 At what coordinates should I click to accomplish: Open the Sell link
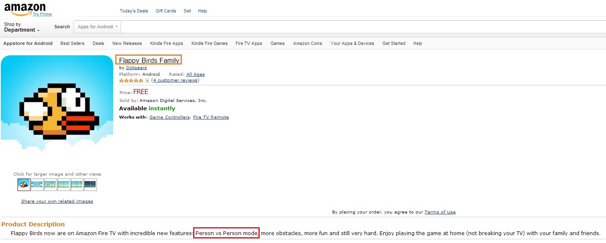[x=187, y=11]
